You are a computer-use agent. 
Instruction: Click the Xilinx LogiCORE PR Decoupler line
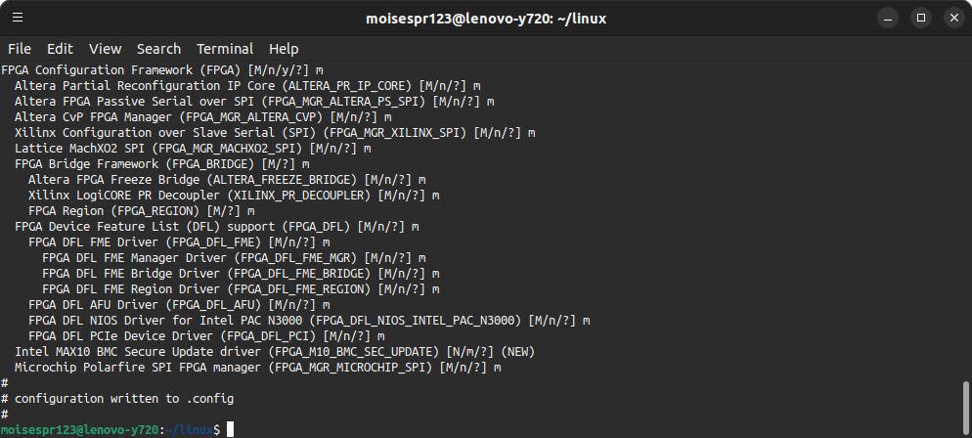click(x=234, y=196)
